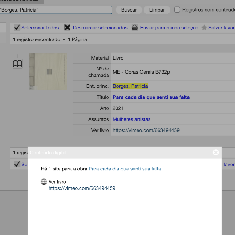The image size is (235, 235).
Task: Click Desmarcar selecionados link
Action: point(100,28)
